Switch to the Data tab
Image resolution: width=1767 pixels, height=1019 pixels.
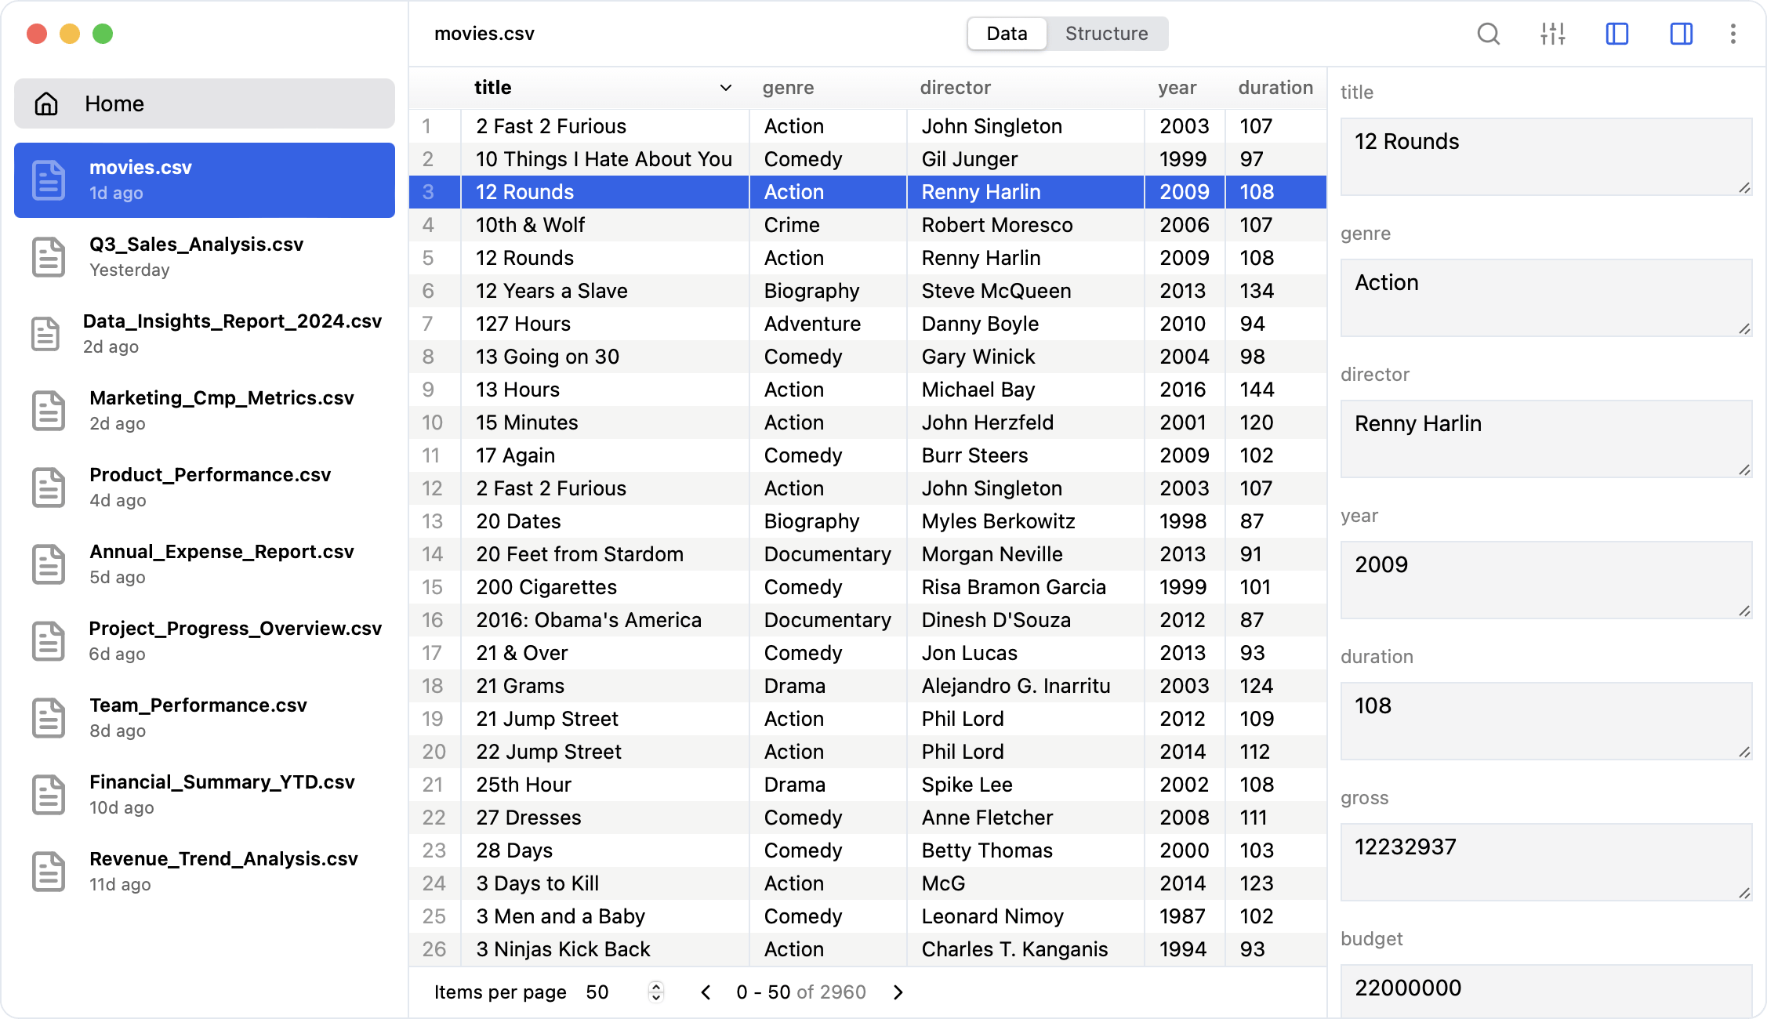[1007, 34]
